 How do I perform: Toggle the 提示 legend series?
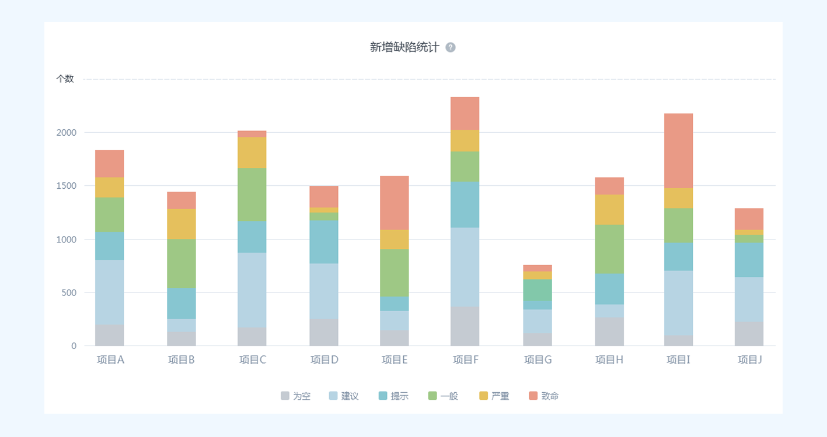pyautogui.click(x=394, y=396)
